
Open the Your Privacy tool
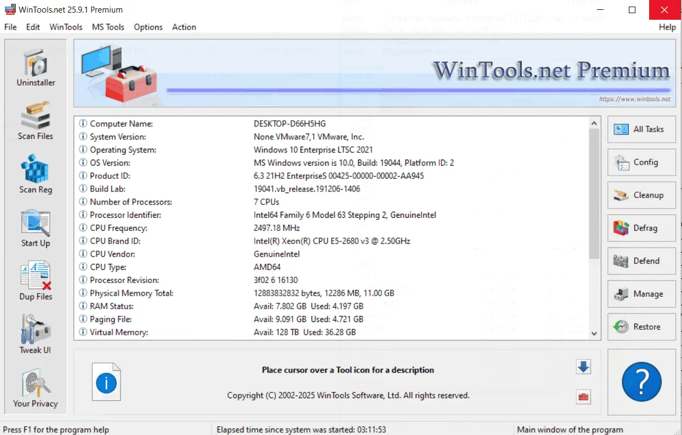point(36,388)
